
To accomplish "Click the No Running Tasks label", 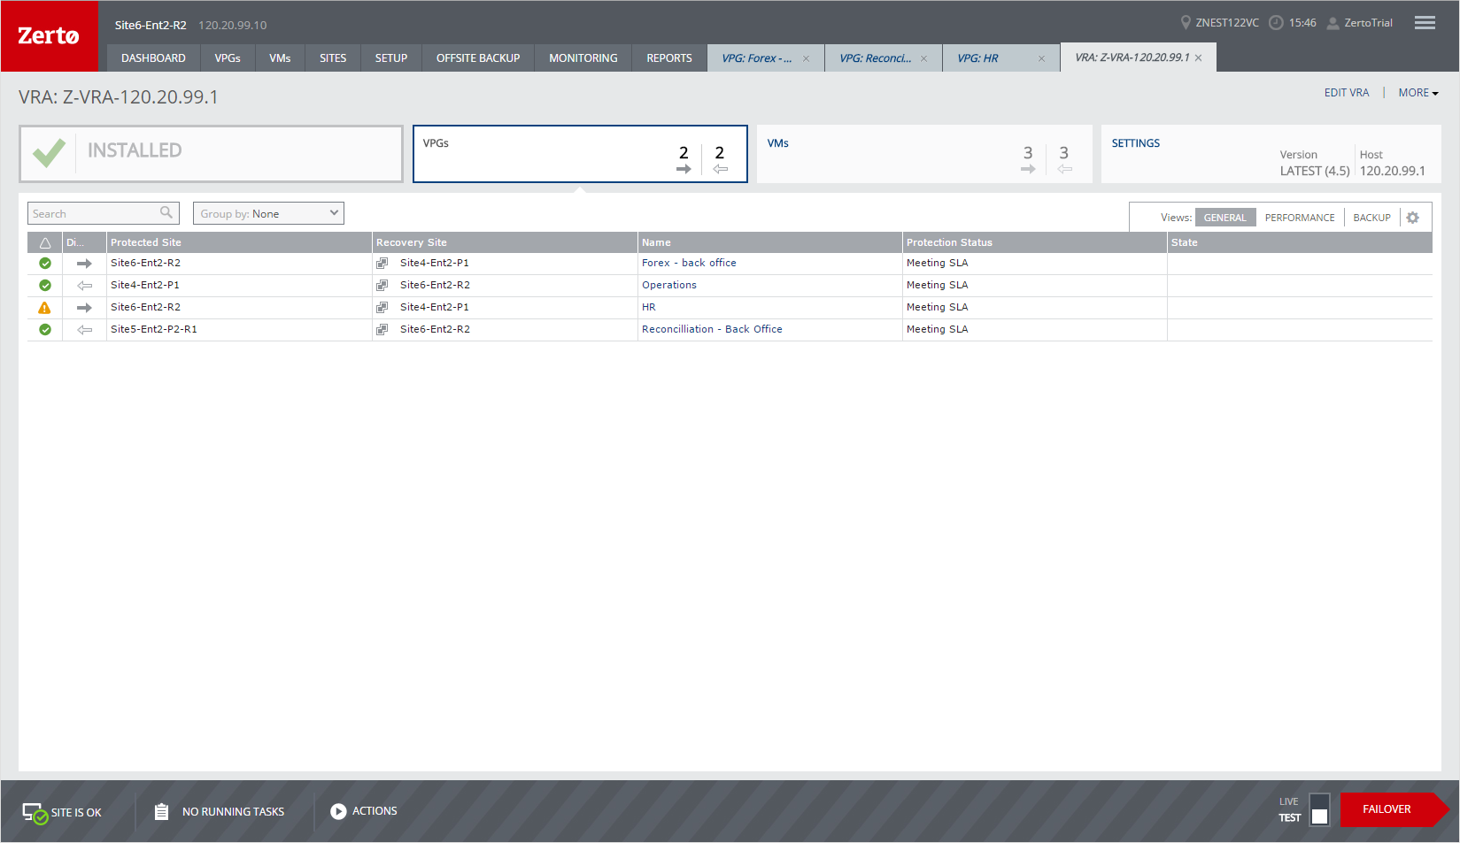I will 233,812.
